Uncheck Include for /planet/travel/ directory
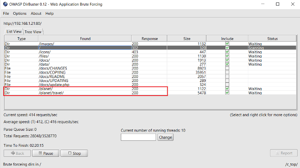 (x=227, y=93)
